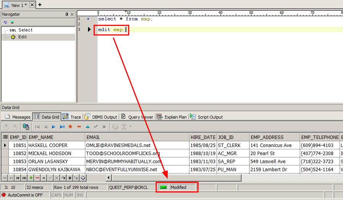Close the Navigator panel
Viewport: 343px width, 200px height.
pos(72,14)
